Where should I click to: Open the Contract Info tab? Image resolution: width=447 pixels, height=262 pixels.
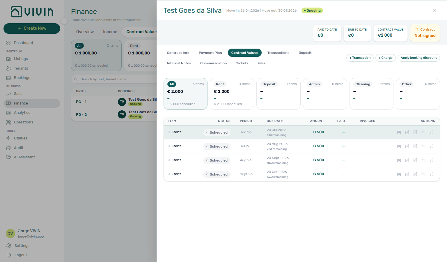coord(178,53)
